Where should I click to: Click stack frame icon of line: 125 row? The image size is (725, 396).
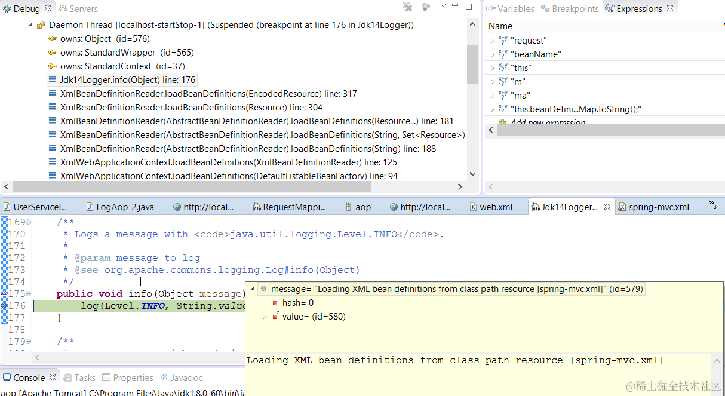[53, 162]
